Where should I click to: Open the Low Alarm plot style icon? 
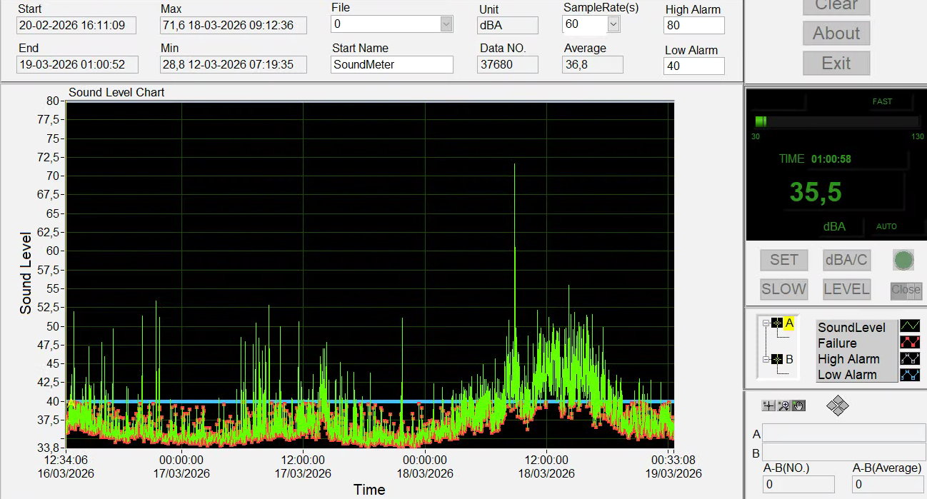coord(910,374)
